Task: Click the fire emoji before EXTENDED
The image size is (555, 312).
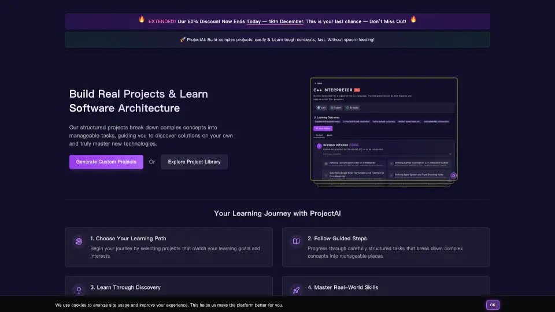Action: pyautogui.click(x=142, y=20)
